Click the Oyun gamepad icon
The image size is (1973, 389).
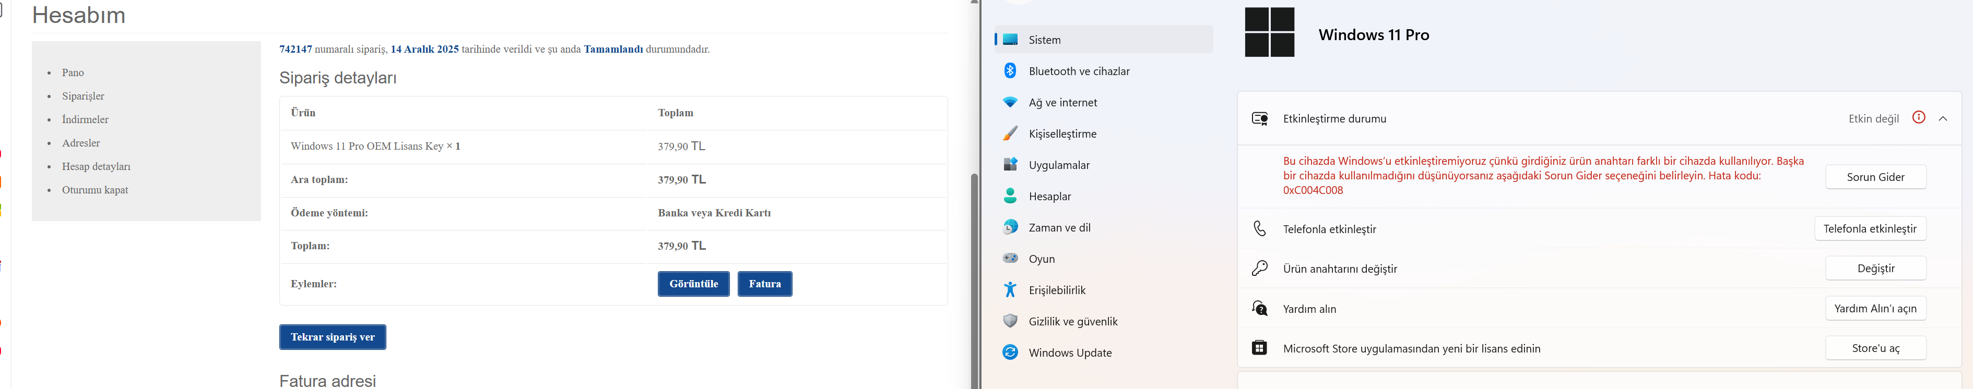pyautogui.click(x=1010, y=258)
